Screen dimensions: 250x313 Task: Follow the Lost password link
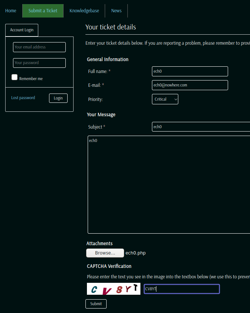pos(23,98)
